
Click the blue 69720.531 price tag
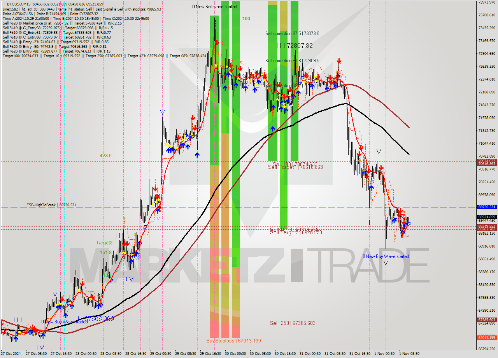tap(487, 207)
